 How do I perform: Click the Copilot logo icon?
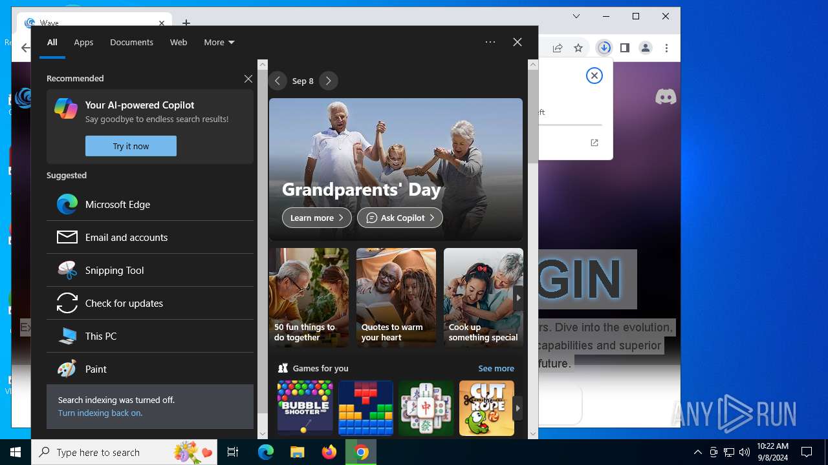pos(66,108)
